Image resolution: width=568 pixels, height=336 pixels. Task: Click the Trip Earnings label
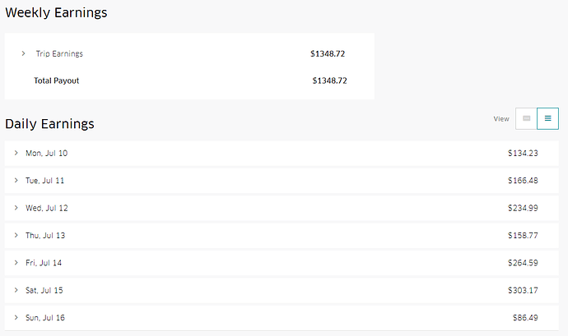59,53
